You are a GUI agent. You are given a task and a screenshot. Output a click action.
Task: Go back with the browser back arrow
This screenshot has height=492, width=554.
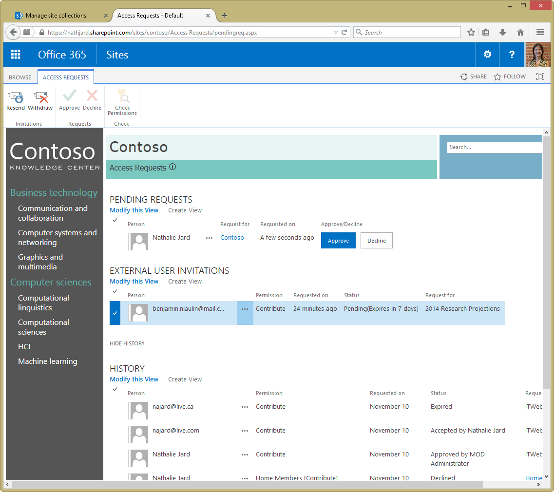[13, 33]
